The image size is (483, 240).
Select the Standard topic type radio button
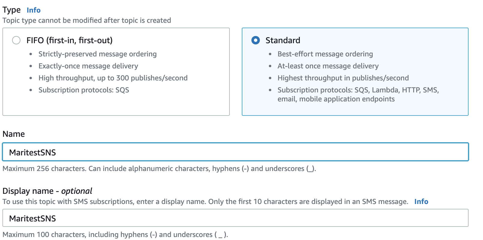pos(256,40)
